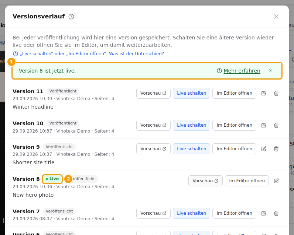Select the Version 9 heading
The image size is (294, 235).
(x=26, y=147)
